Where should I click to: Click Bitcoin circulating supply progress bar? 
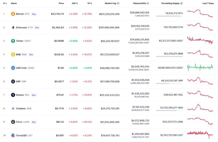(169, 16)
